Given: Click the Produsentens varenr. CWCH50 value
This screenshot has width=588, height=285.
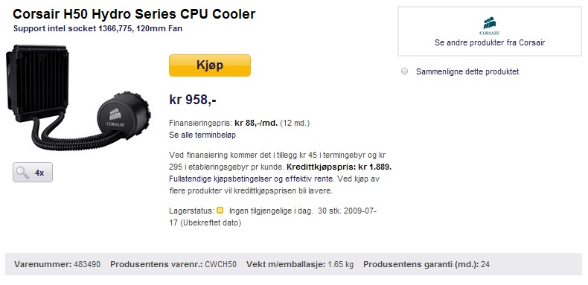Looking at the screenshot, I should coord(220,264).
